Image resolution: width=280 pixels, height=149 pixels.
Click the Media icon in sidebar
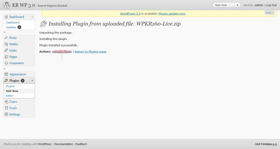[6, 44]
